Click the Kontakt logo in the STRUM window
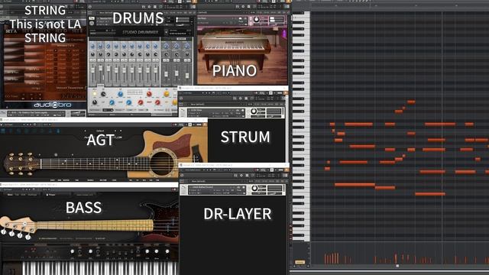This screenshot has width=489, height=275. [182, 99]
